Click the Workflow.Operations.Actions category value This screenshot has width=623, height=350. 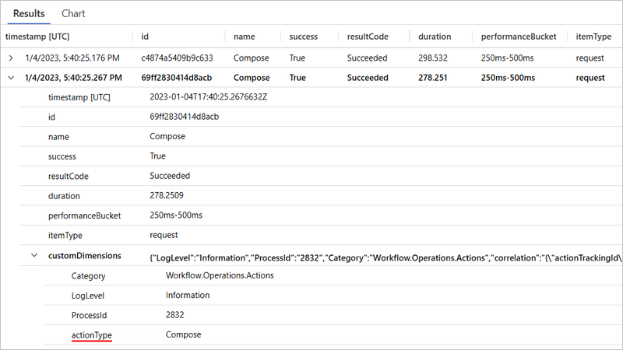[x=220, y=275]
